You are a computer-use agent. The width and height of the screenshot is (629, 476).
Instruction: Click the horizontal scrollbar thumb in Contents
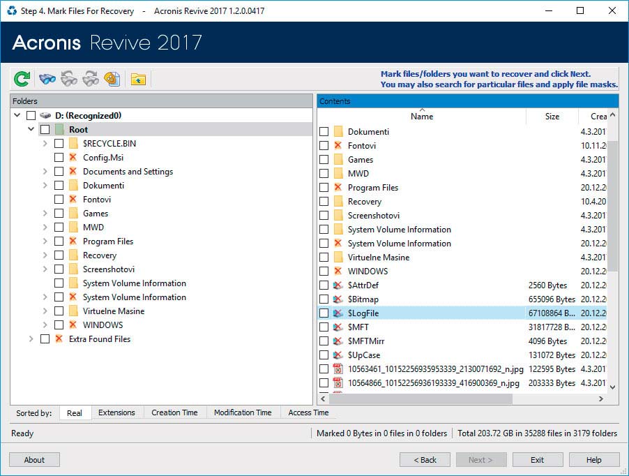(x=420, y=399)
